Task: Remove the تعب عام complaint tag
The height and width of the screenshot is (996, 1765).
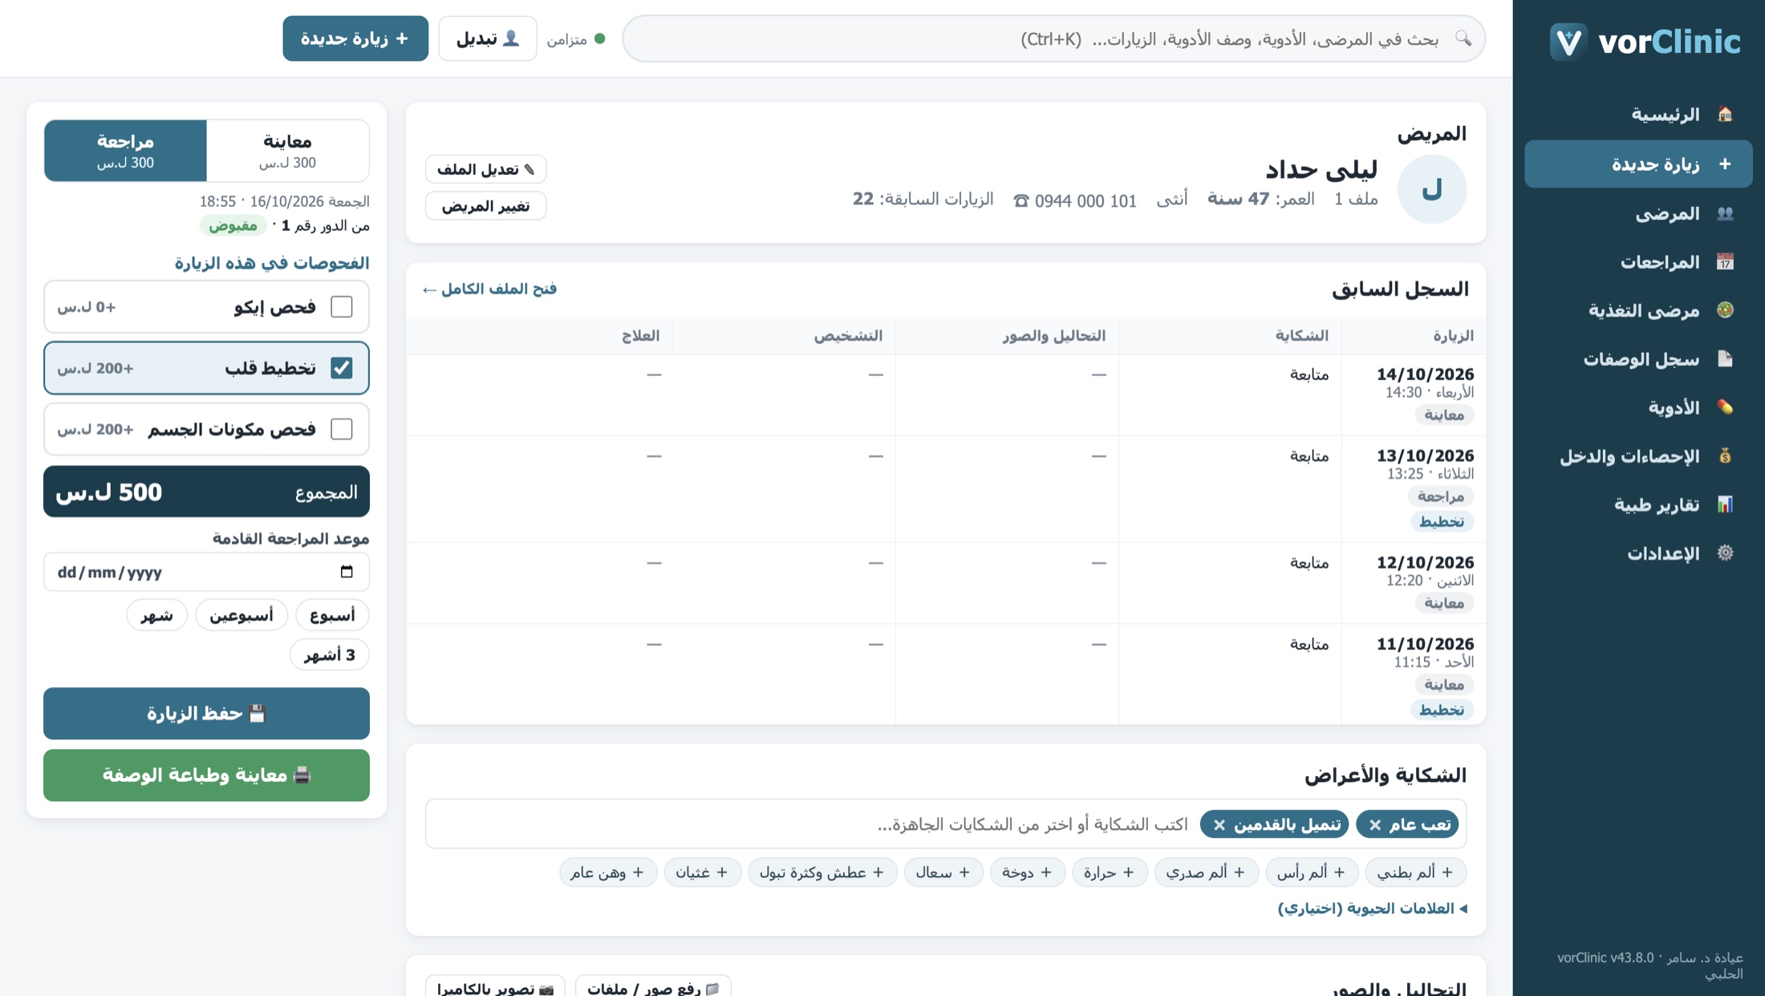Action: [1375, 824]
